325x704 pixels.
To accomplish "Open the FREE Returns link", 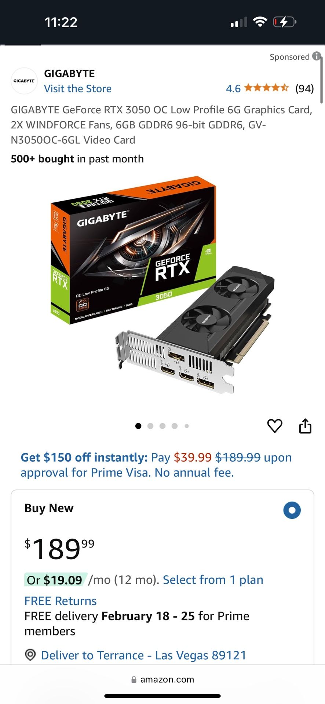I will (61, 601).
